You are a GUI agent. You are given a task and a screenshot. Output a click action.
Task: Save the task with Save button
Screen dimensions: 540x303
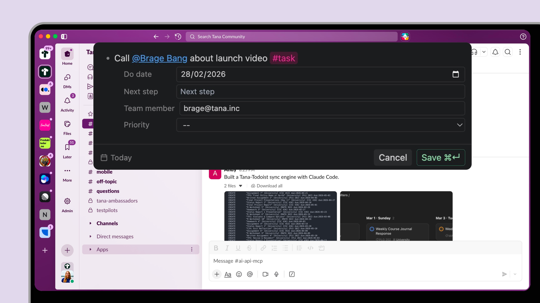pos(441,158)
